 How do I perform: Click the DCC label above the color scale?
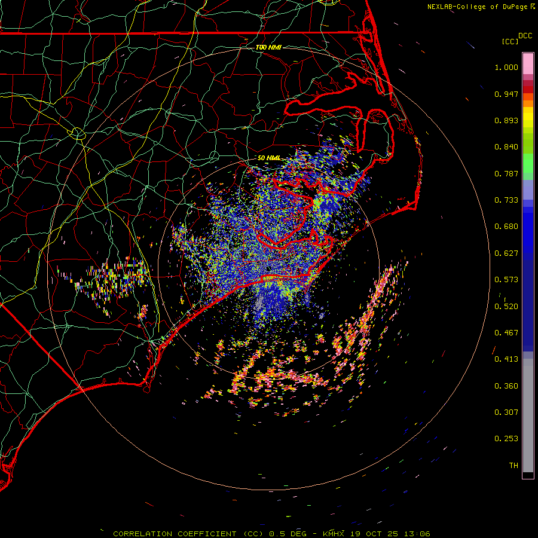coord(525,35)
